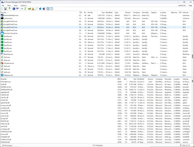Click the skull and crossbones kill process icon
Image resolution: width=194 pixels, height=147 pixels.
point(6,9)
